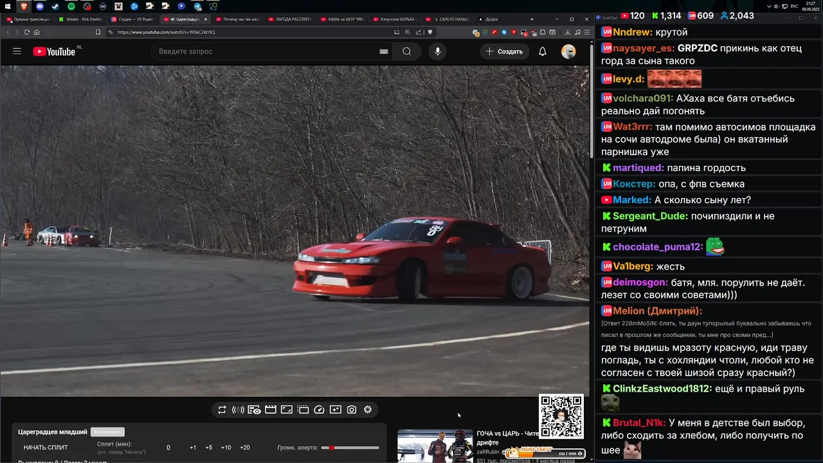Click username ClinkzEastwood1812 in chat

[x=662, y=389]
